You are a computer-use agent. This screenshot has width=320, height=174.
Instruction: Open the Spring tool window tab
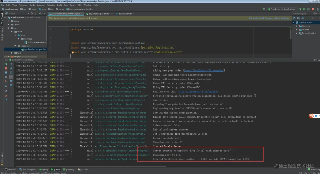click(43, 170)
